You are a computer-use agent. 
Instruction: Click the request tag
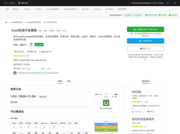[52, 31]
